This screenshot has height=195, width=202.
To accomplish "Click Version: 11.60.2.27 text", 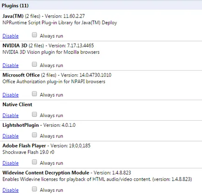I will tap(65, 16).
